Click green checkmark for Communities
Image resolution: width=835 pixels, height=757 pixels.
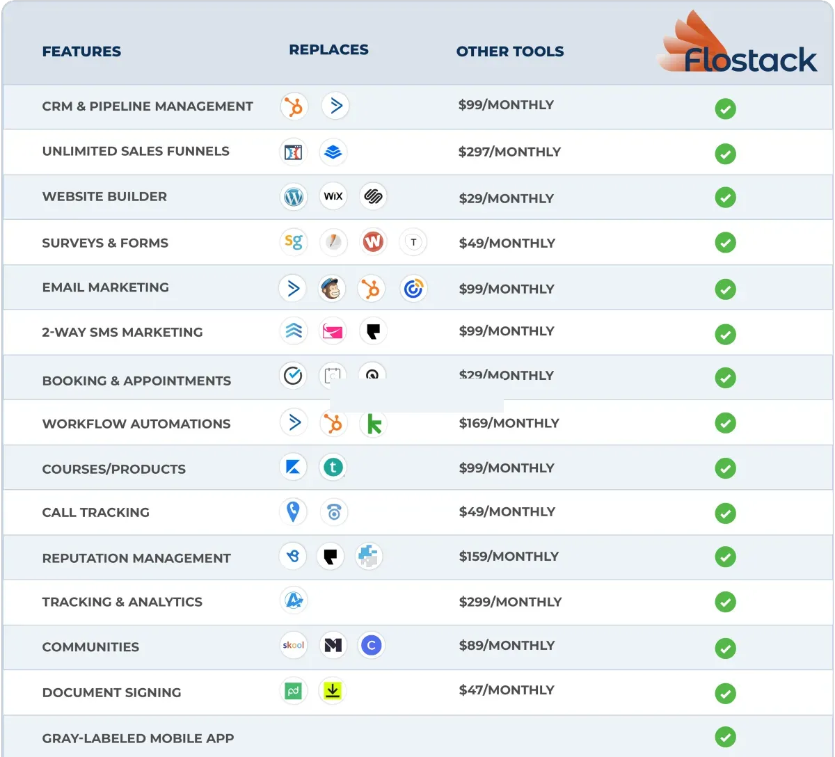pyautogui.click(x=726, y=648)
